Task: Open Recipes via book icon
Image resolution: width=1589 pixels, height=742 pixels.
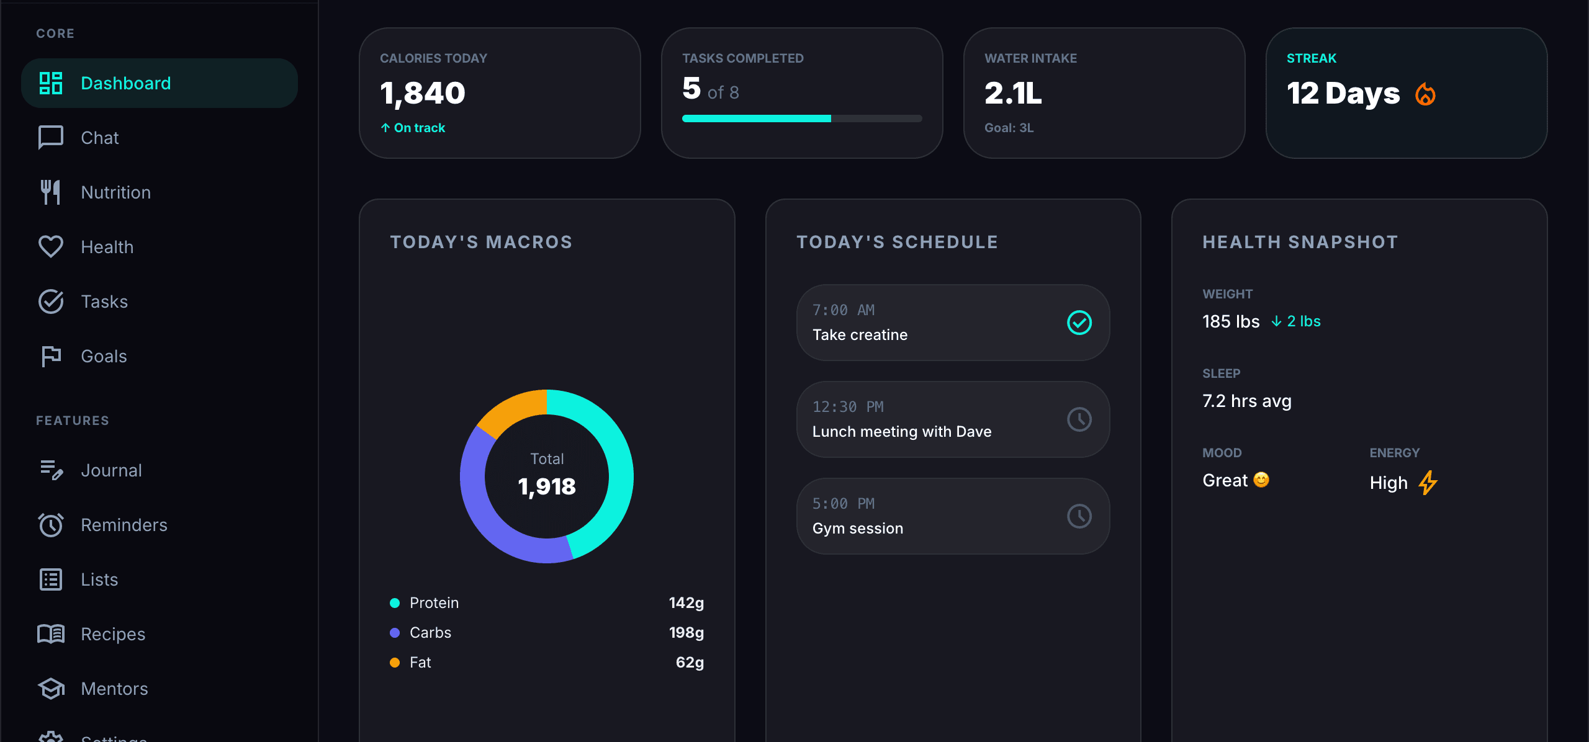Action: 51,633
